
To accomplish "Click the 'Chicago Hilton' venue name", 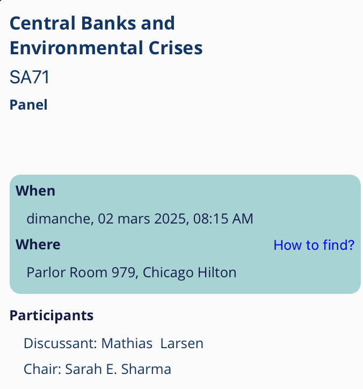I will pos(190,272).
